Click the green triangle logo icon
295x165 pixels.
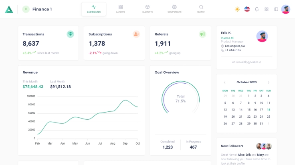click(9, 9)
